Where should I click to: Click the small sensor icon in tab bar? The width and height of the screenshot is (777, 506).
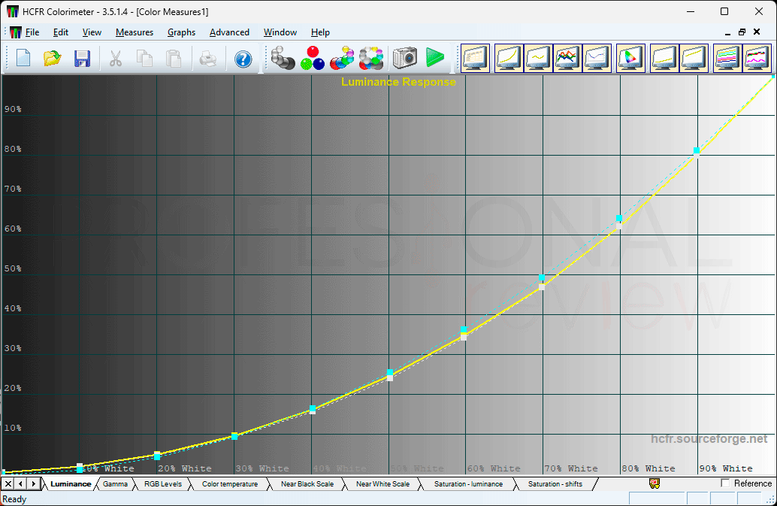pyautogui.click(x=655, y=483)
